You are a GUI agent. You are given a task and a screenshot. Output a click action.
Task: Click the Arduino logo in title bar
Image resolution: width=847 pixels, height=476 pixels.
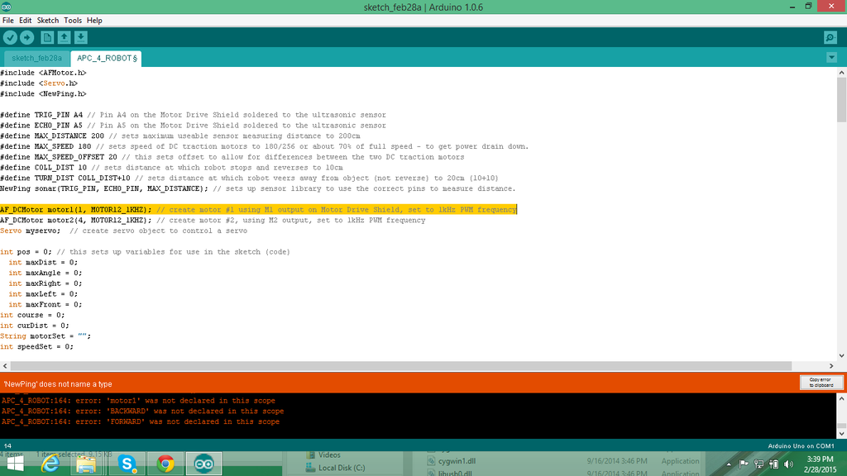7,7
